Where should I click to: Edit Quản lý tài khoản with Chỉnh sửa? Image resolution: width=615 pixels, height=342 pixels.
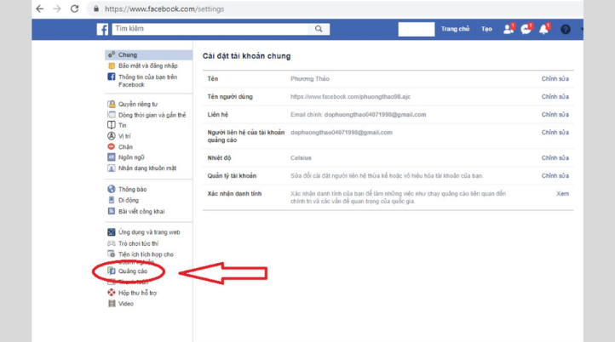pos(555,176)
